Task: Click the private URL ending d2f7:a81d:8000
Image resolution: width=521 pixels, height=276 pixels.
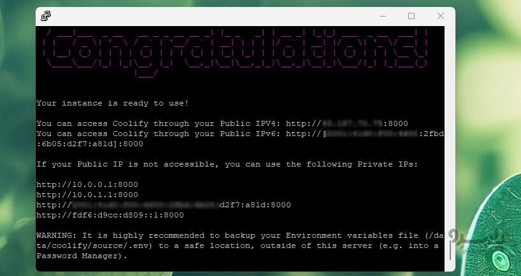Action: click(164, 205)
